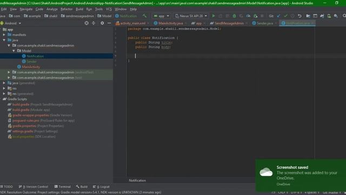Viewport: 346px width, 195px height.
Task: Select the Sender class in the project tree
Action: [31, 61]
